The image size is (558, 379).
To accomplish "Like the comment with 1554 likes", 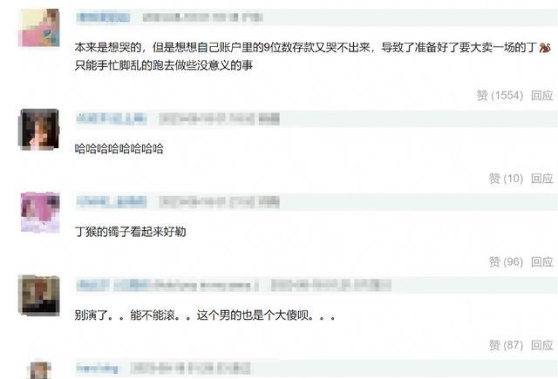I will tap(500, 95).
